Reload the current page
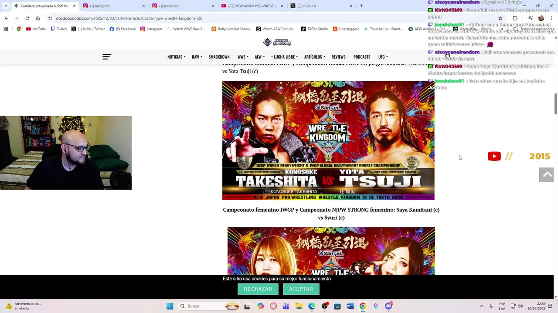 click(27, 18)
